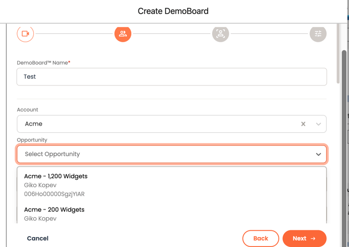The height and width of the screenshot is (247, 349).
Task: Select the person scan step icon
Action: click(x=220, y=34)
